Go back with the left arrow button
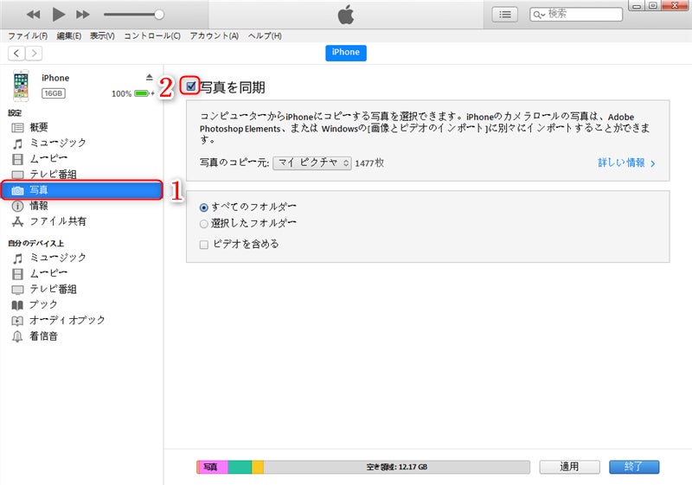 [16, 54]
